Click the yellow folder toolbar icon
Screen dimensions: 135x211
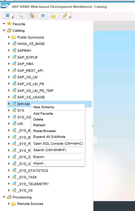(x=54, y=16)
